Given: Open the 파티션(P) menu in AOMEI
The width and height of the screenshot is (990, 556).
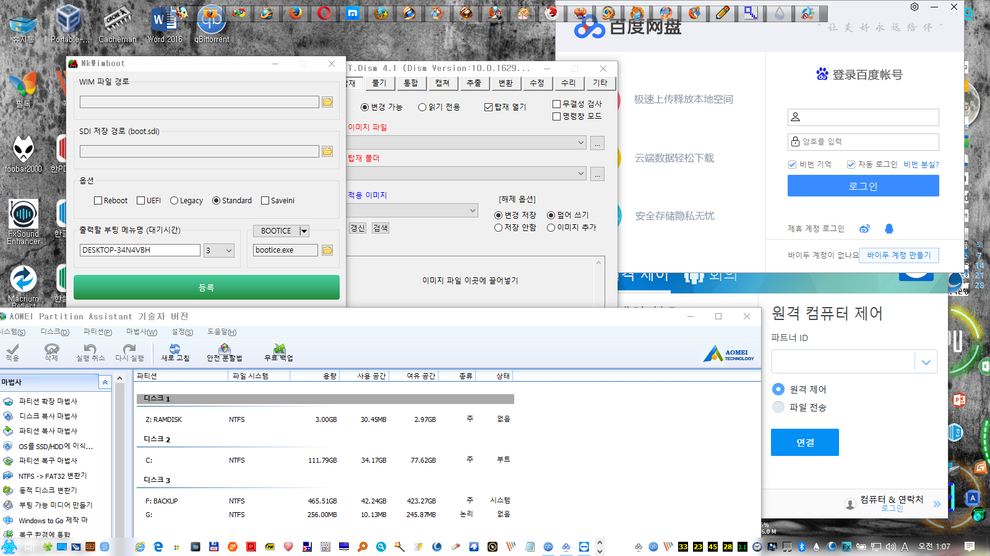Looking at the screenshot, I should click(x=98, y=332).
